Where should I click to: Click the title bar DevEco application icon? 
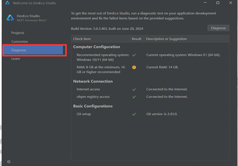click(7, 3)
